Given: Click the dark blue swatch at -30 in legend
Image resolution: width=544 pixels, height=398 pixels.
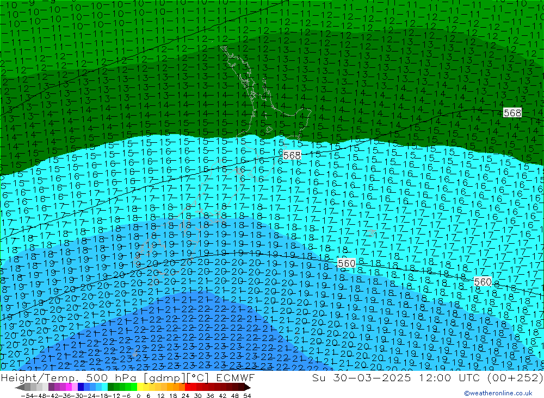Looking at the screenshot, I should (x=81, y=387).
